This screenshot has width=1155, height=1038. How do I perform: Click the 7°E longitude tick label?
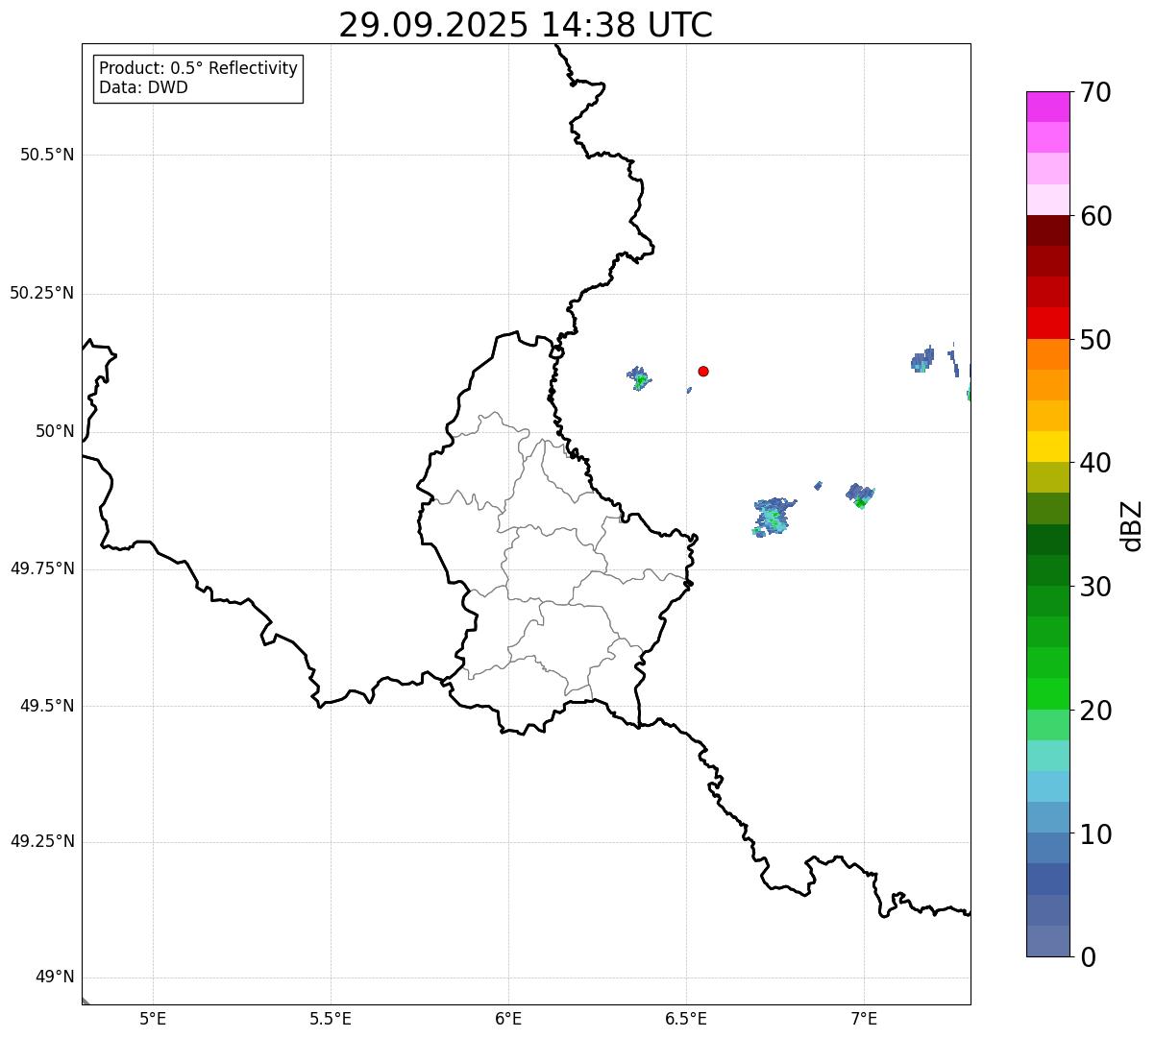864,1017
